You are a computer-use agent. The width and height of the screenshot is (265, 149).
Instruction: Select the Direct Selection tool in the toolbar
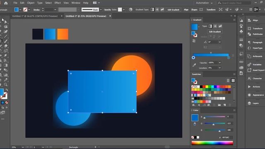pos(6,22)
